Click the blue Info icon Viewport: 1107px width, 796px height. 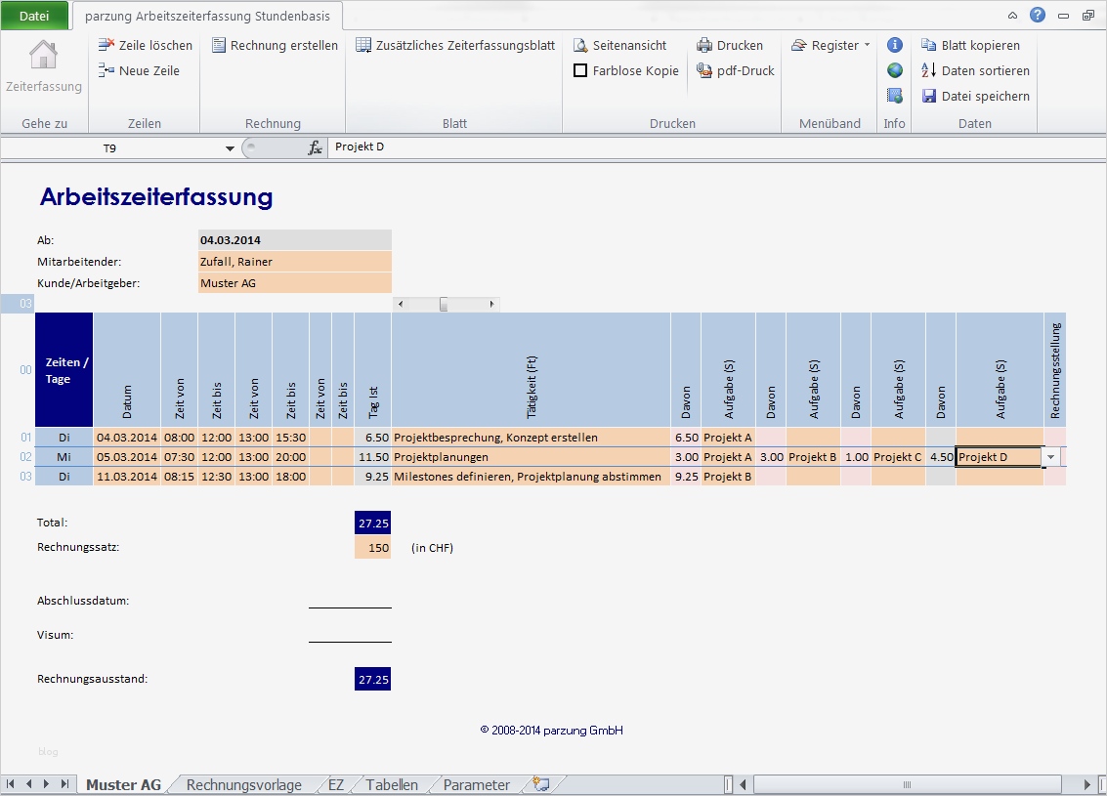pos(895,45)
